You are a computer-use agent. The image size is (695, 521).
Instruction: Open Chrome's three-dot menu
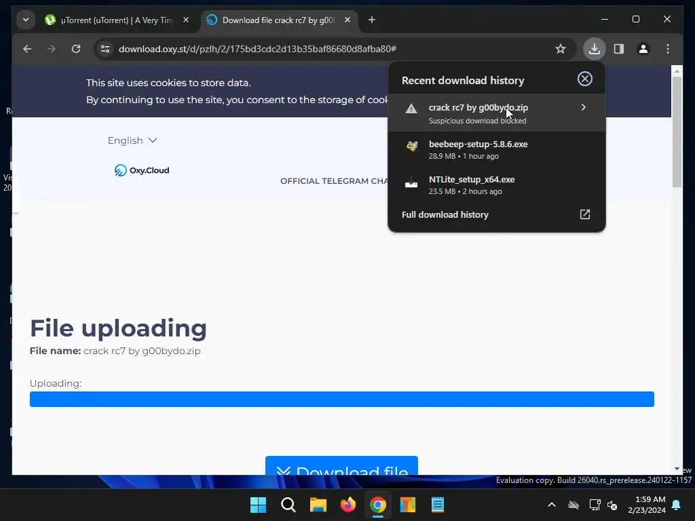tap(668, 49)
